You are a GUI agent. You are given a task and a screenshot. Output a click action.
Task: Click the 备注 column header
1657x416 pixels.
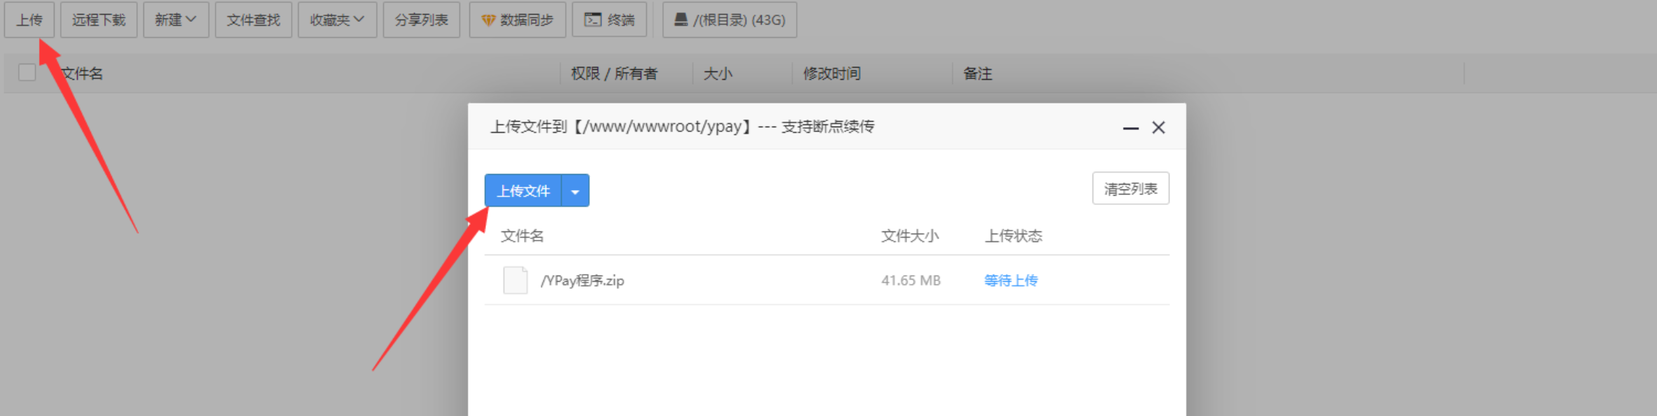(977, 73)
